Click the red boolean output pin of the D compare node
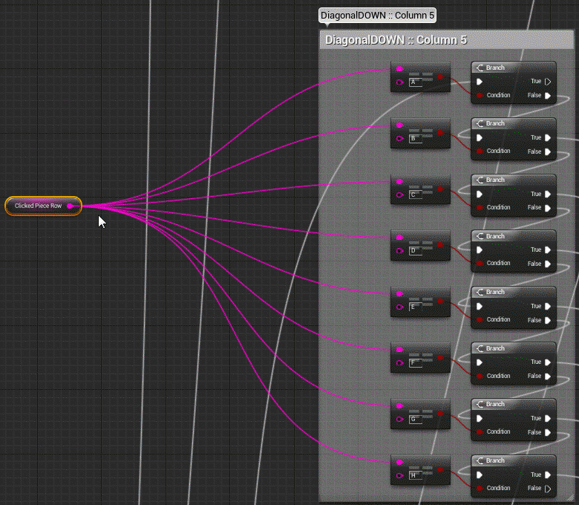The width and height of the screenshot is (579, 505). point(440,245)
